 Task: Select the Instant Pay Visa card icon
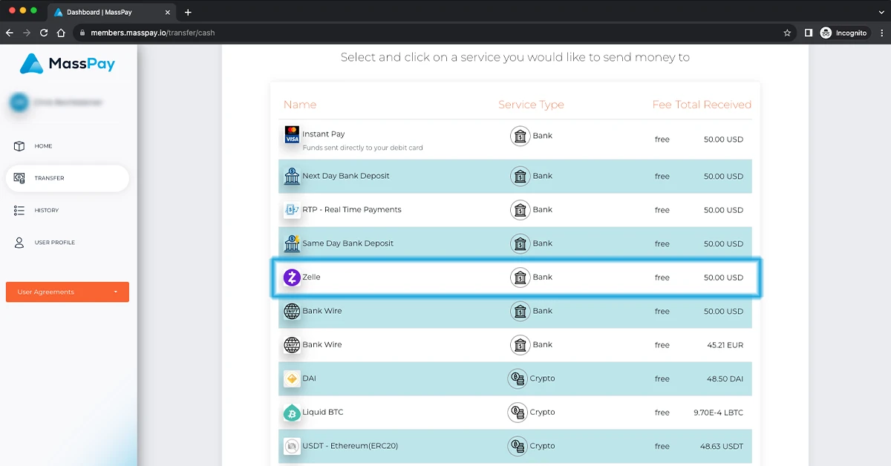tap(292, 135)
